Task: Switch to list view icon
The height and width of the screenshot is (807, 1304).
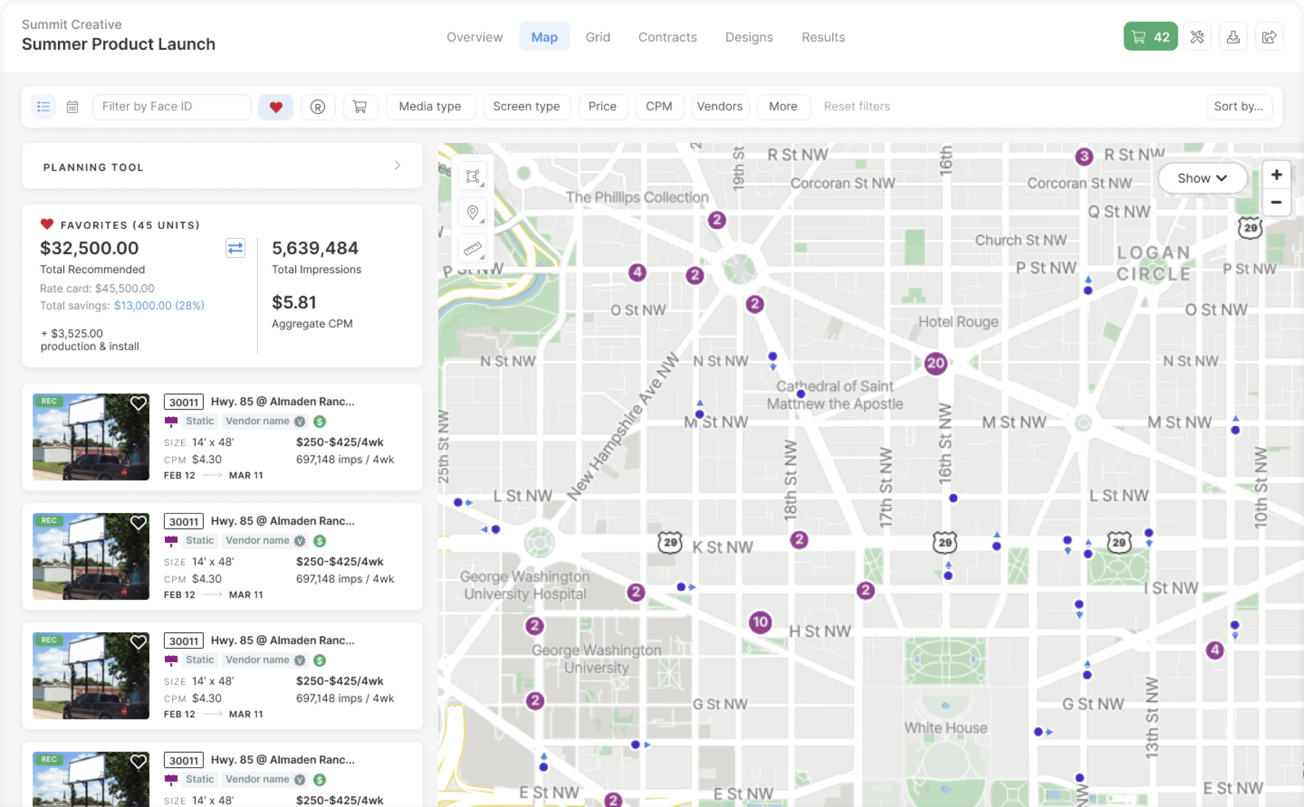Action: tap(43, 107)
